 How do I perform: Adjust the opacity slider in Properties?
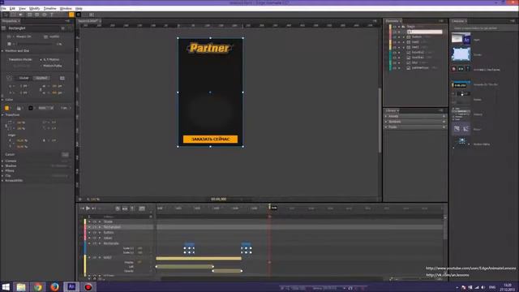(x=35, y=44)
